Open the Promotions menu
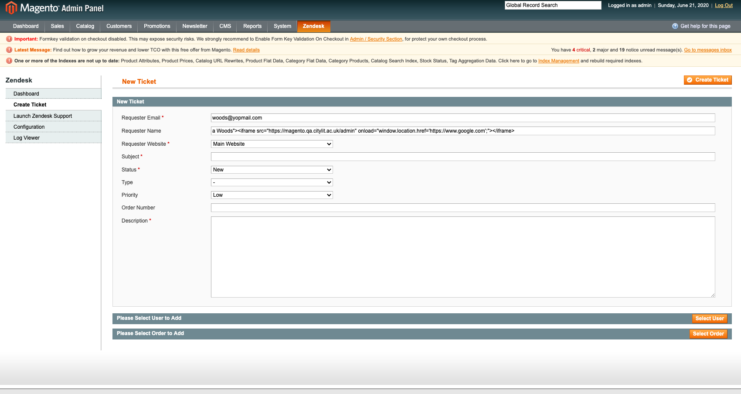This screenshot has width=741, height=394. (x=157, y=26)
